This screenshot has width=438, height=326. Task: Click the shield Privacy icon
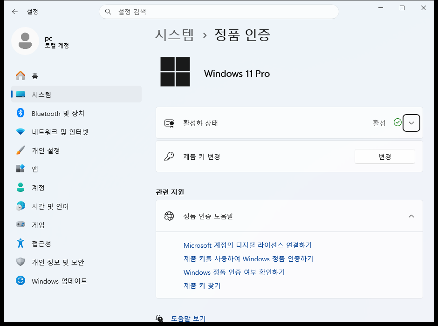(21, 262)
